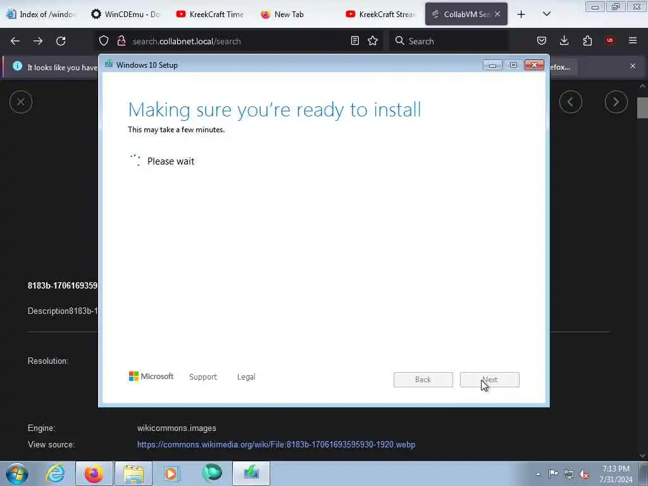Switch to the Index of /windows tab

41,15
